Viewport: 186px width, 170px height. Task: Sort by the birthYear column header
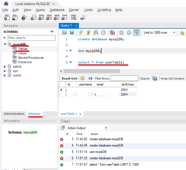click(128, 84)
